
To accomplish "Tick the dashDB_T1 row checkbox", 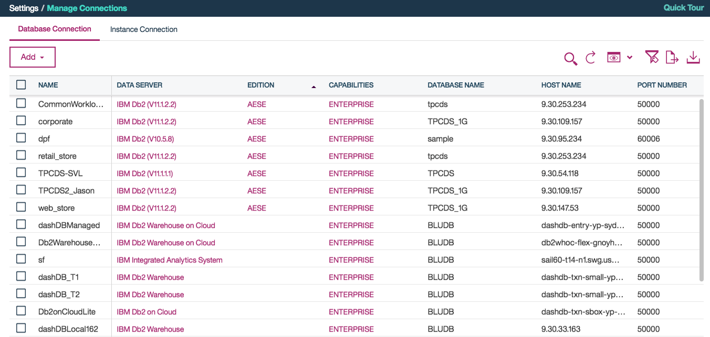I will click(x=21, y=276).
